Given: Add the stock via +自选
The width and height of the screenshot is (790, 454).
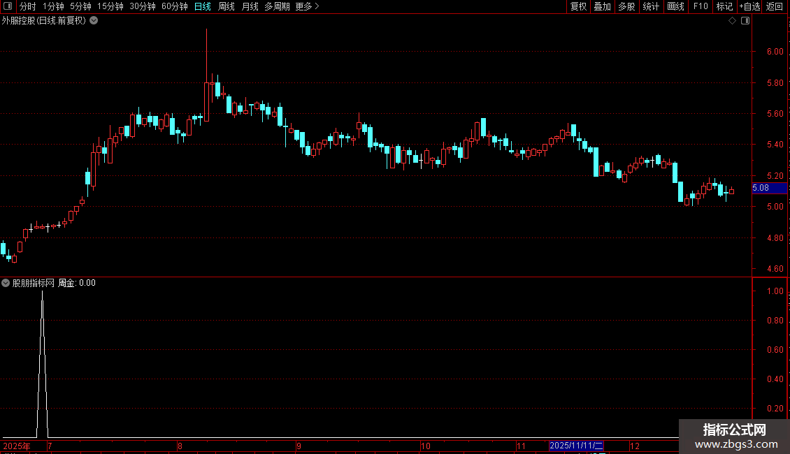Looking at the screenshot, I should click(749, 6).
